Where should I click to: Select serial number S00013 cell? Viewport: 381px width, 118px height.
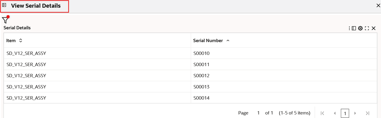click(284, 87)
